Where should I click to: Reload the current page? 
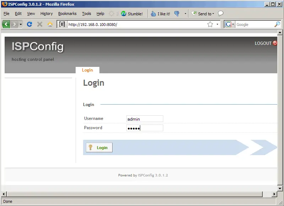29,24
